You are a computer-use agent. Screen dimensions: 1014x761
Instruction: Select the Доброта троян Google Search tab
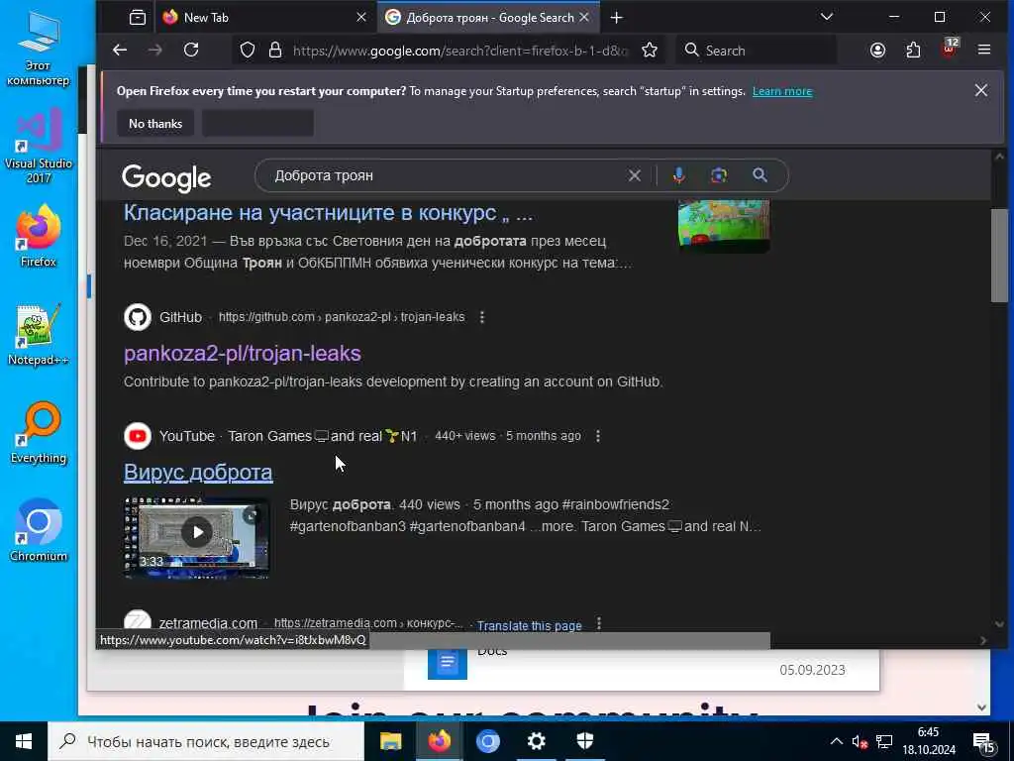click(x=489, y=18)
